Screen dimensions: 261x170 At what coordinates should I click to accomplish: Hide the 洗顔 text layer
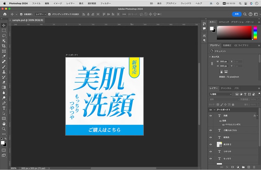(x=211, y=116)
